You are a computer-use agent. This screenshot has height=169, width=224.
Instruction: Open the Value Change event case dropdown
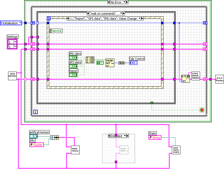pos(140,19)
